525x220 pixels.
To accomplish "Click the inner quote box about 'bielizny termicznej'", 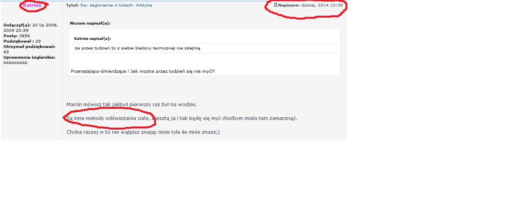I will (x=204, y=48).
